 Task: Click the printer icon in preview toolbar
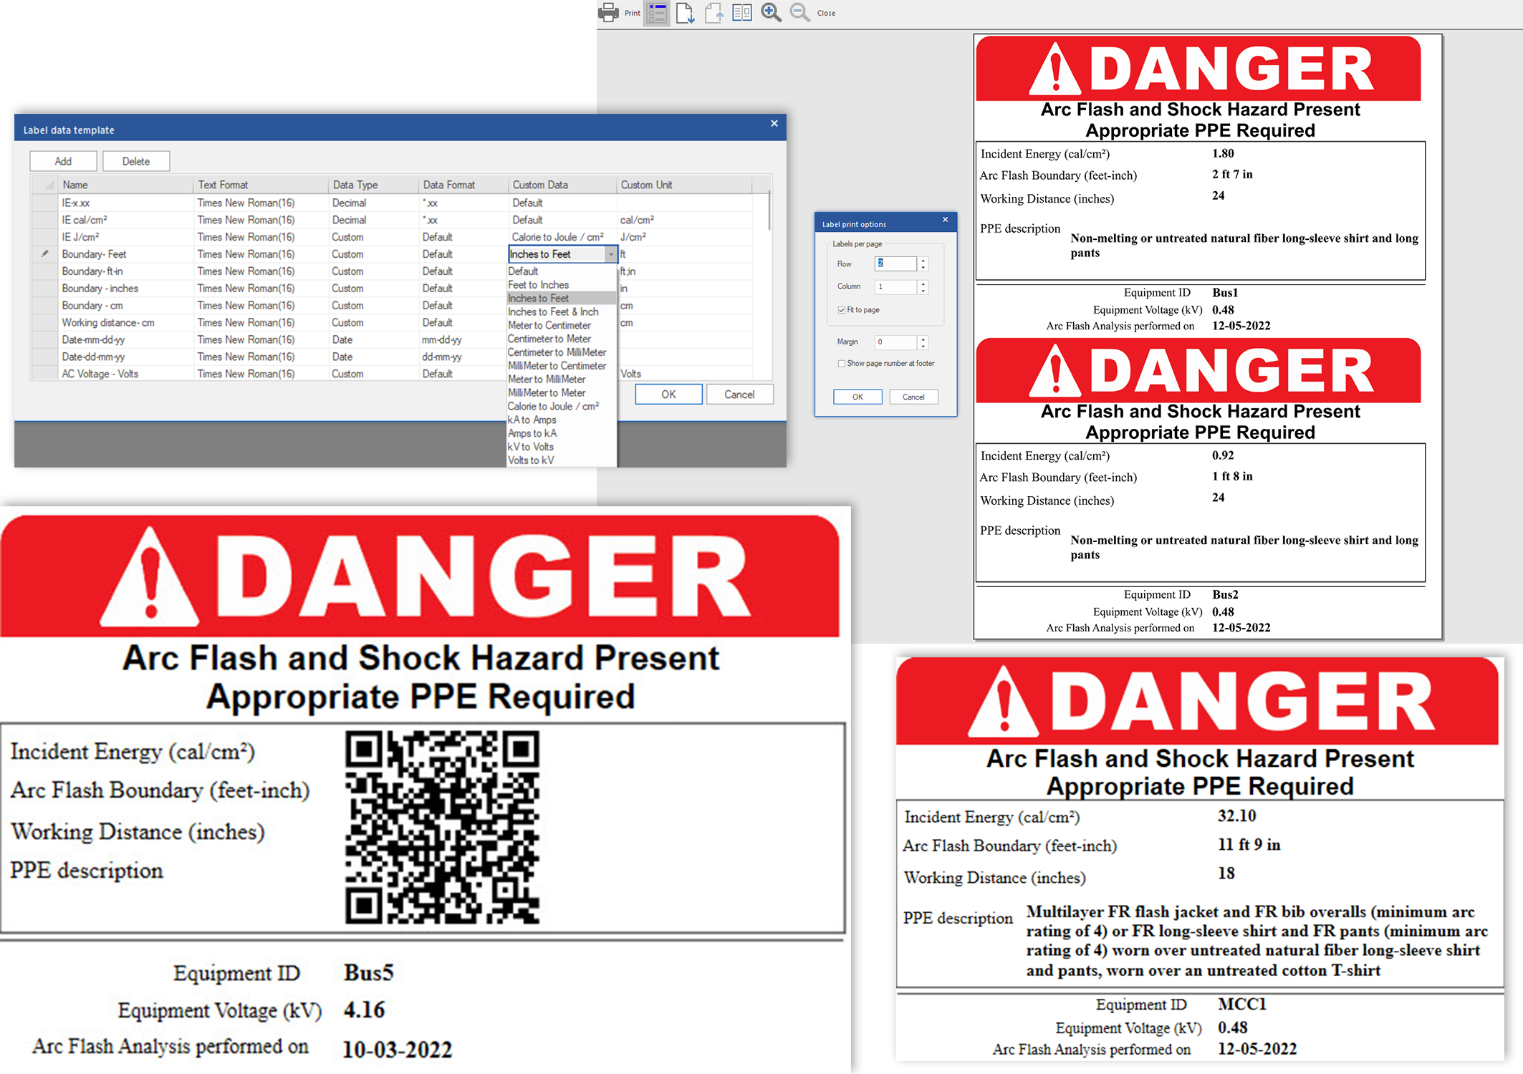[x=608, y=12]
